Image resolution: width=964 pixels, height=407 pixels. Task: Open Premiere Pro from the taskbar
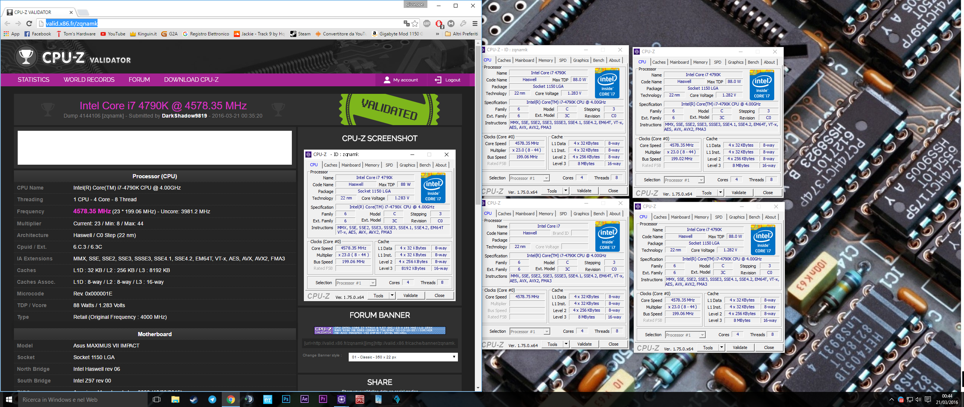point(323,399)
